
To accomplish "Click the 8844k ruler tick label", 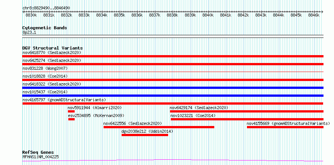I will pos(278,15).
